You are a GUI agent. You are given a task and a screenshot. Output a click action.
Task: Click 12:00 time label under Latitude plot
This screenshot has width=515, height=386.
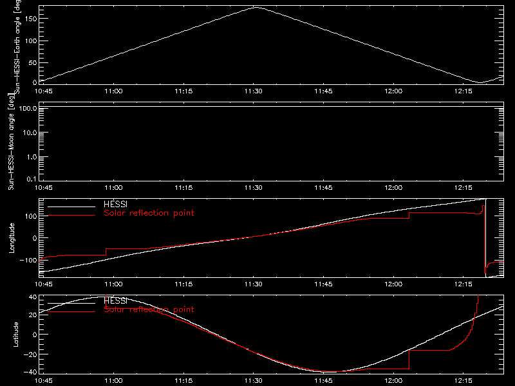(393, 381)
